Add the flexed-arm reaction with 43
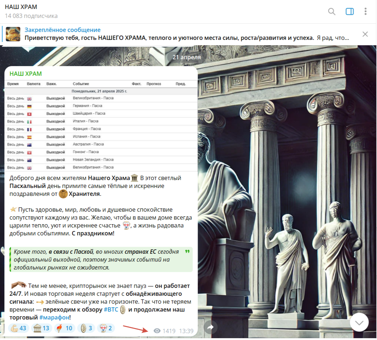This screenshot has width=377, height=340. [x=18, y=328]
